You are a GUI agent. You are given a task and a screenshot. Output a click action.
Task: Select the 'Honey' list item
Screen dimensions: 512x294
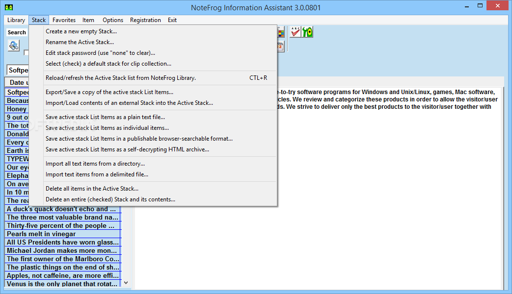point(17,109)
